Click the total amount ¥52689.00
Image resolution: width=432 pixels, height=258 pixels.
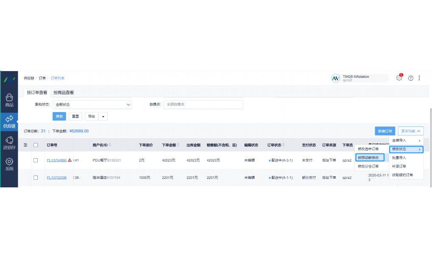(79, 131)
